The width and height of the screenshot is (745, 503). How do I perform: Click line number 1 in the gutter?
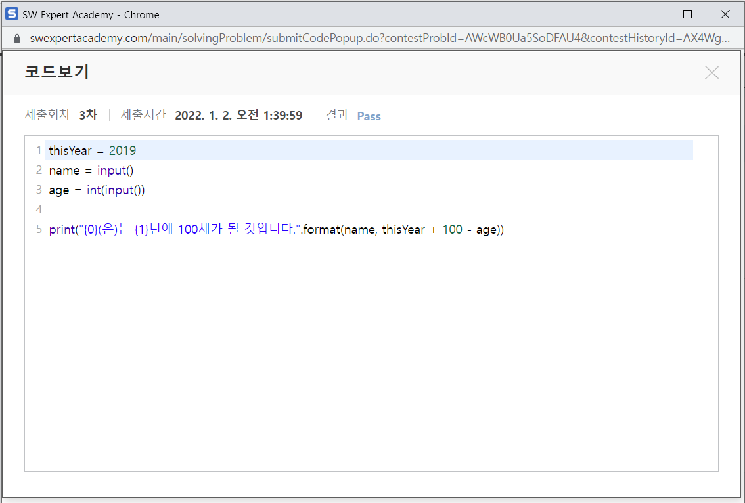(39, 150)
